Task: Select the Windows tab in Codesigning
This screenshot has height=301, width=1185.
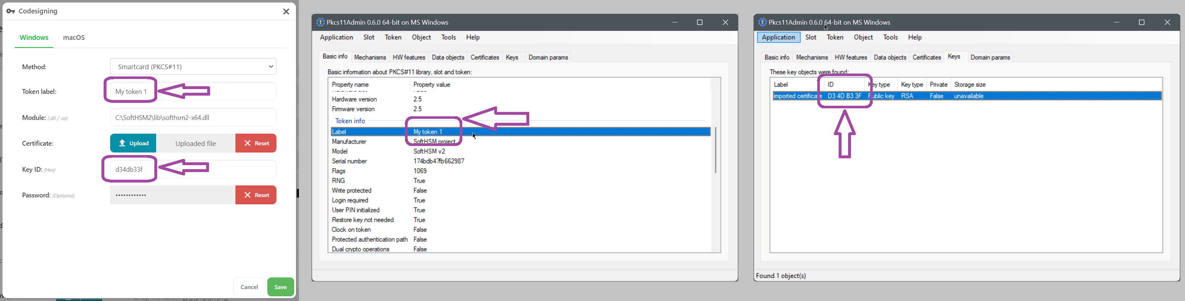Action: click(x=34, y=38)
